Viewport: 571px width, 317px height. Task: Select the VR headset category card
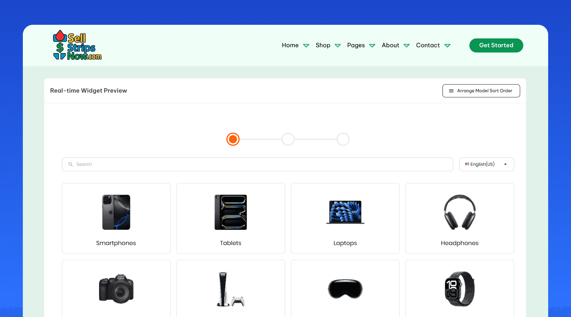coord(345,289)
